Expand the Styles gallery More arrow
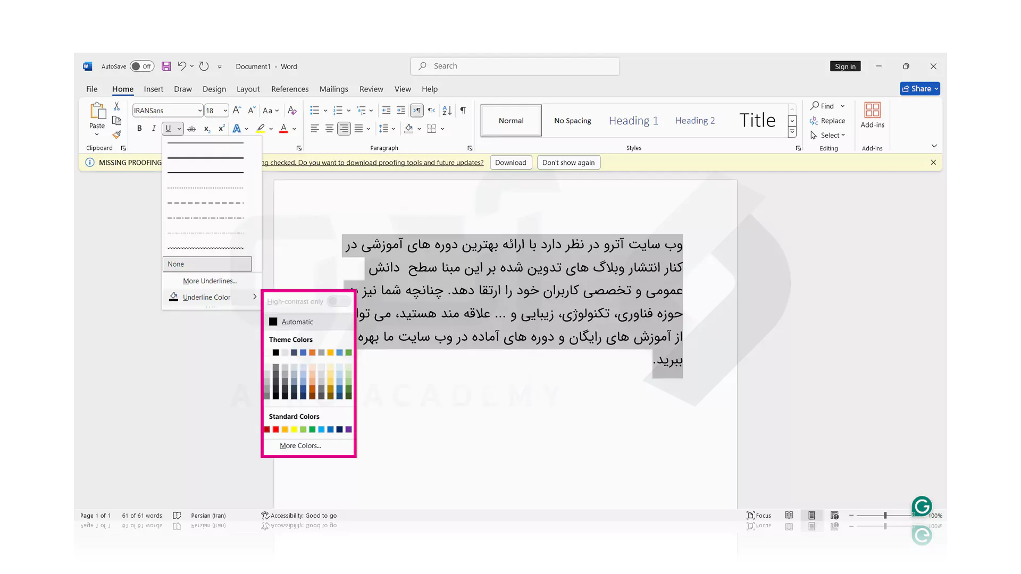Screen dimensions: 1021x574 pyautogui.click(x=792, y=132)
